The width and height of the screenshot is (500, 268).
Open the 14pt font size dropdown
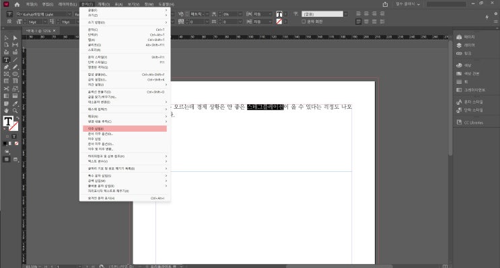coord(45,21)
